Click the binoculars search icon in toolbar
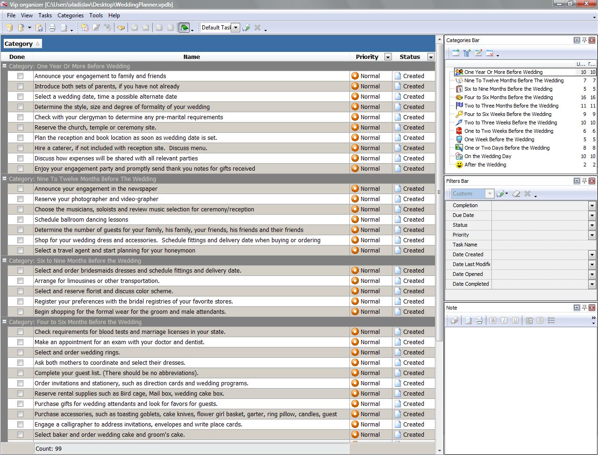Image resolution: width=598 pixels, height=455 pixels. [121, 28]
